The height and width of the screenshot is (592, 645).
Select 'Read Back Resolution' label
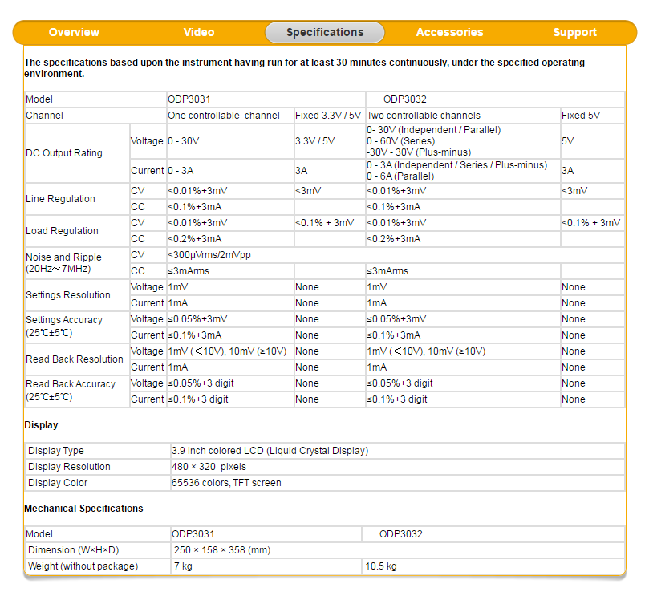tap(74, 359)
